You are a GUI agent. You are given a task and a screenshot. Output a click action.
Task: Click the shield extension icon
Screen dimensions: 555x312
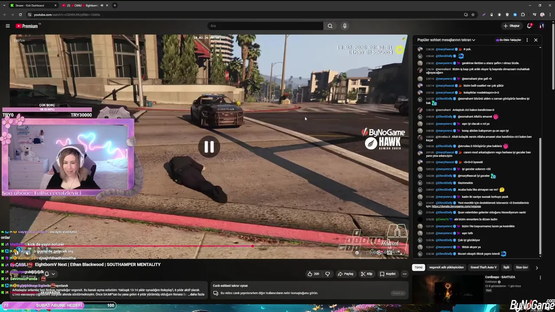[x=507, y=14]
